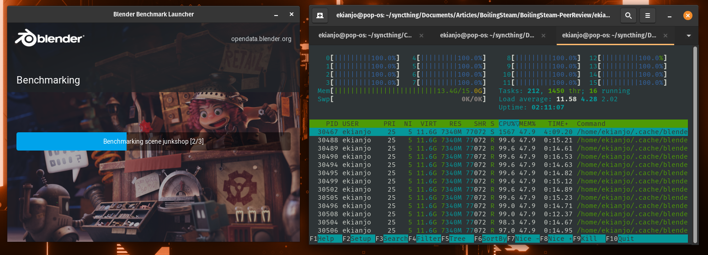Click the F6 SortBy function in htop

[x=490, y=239]
